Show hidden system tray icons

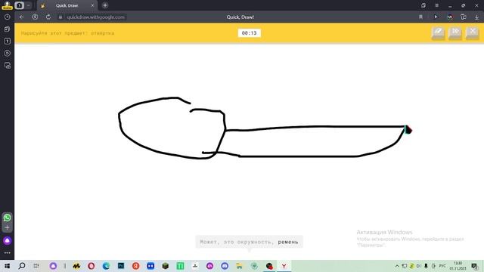tap(396, 266)
